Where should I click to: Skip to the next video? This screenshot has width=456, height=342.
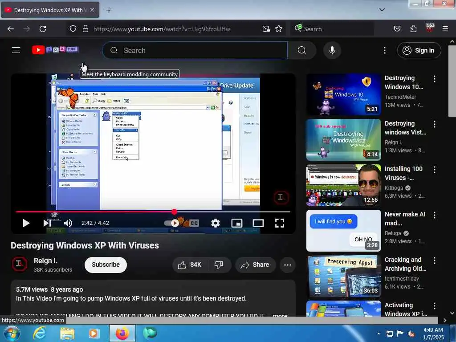[46, 223]
